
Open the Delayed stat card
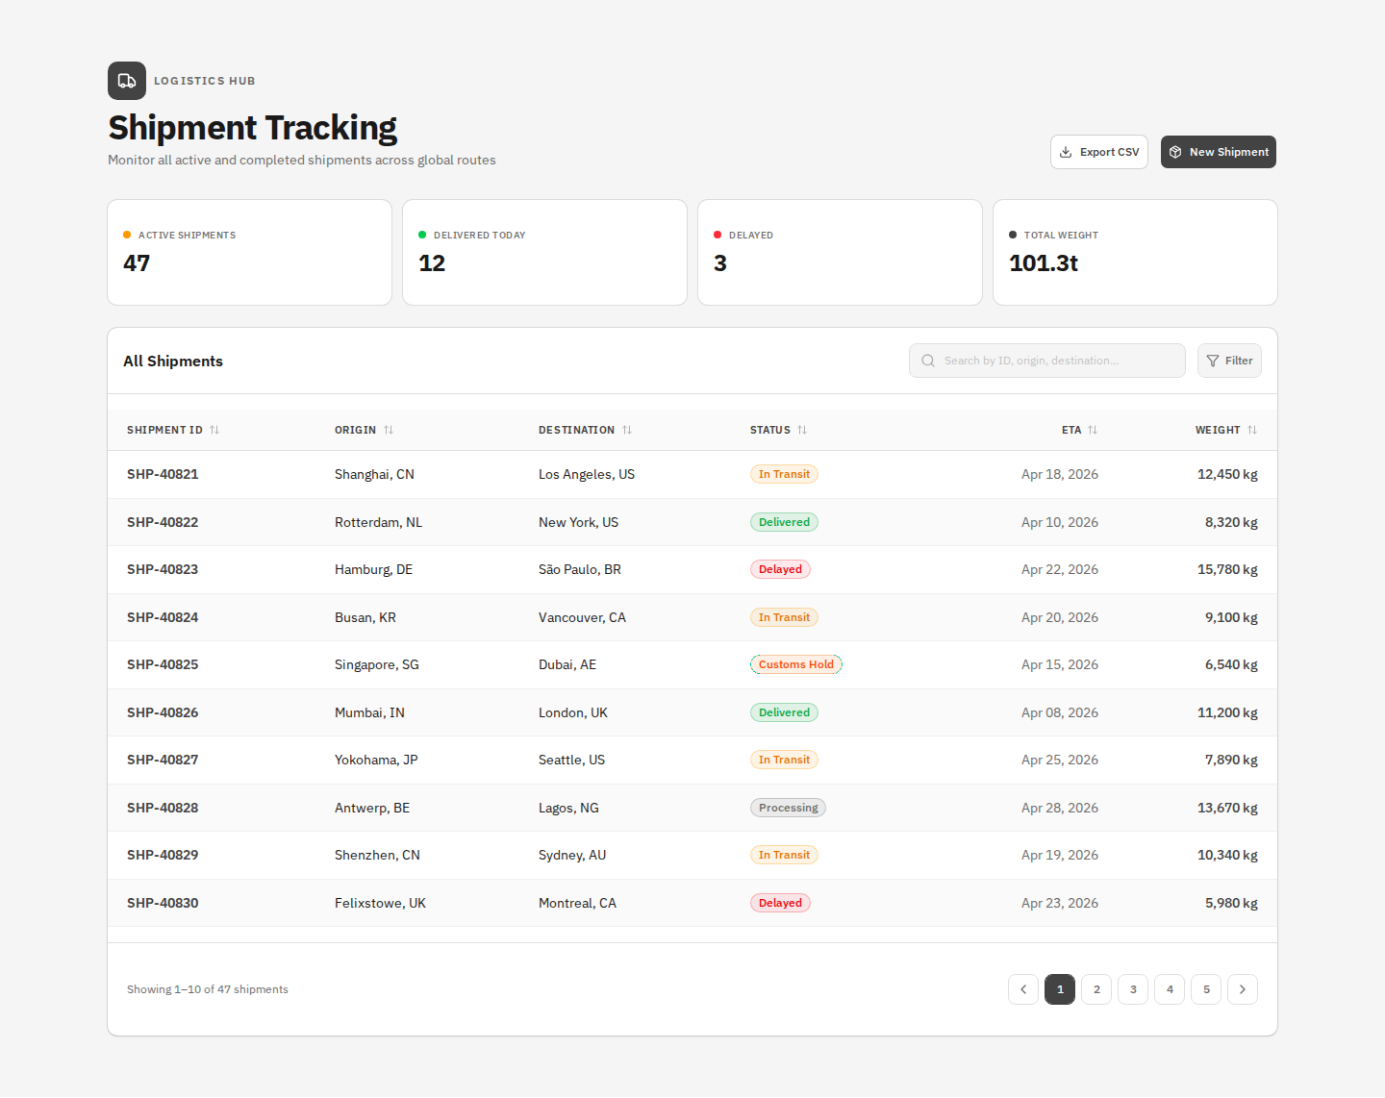tap(841, 253)
